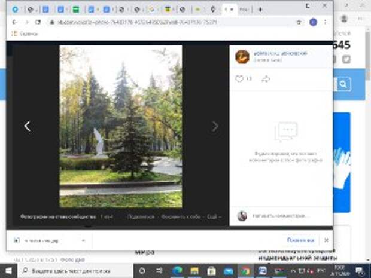Viewport: 371px width, 278px height.
Task: Like the photo with the heart icon
Action: click(239, 78)
